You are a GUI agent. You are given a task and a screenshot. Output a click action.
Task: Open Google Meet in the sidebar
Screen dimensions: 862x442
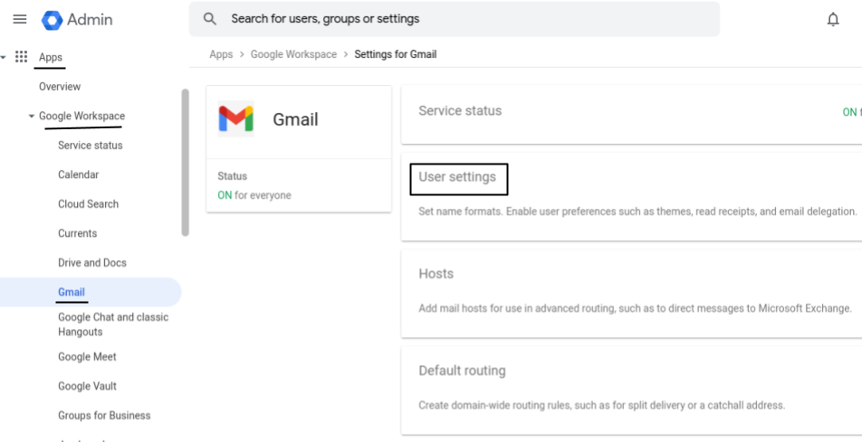pyautogui.click(x=87, y=356)
